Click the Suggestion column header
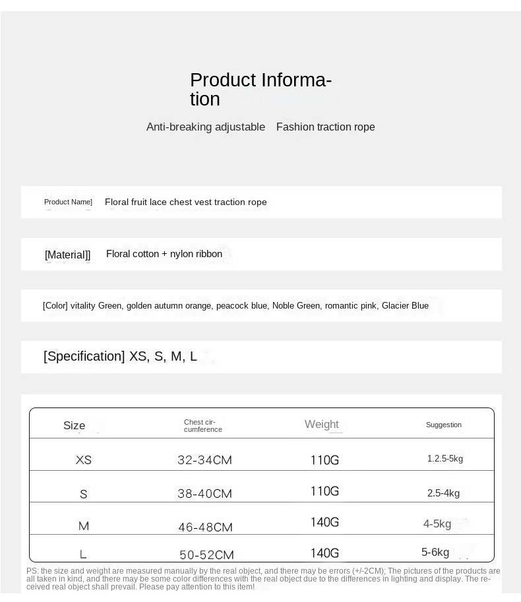The height and width of the screenshot is (602, 521). pyautogui.click(x=444, y=425)
